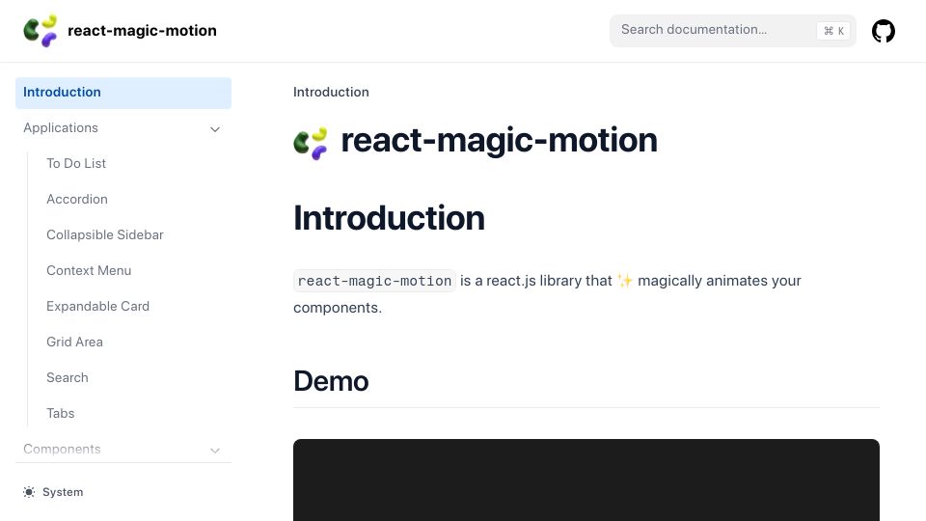Focus the Search documentation field
Viewport: 926px width, 521px height.
tap(732, 30)
